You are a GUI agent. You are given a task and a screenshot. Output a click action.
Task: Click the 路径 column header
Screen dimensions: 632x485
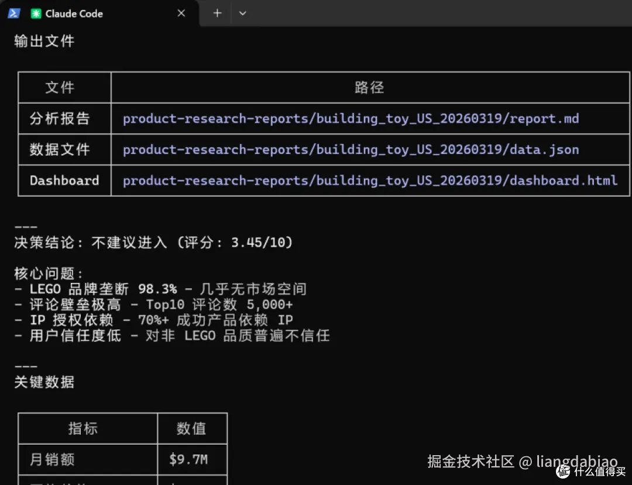(x=370, y=87)
